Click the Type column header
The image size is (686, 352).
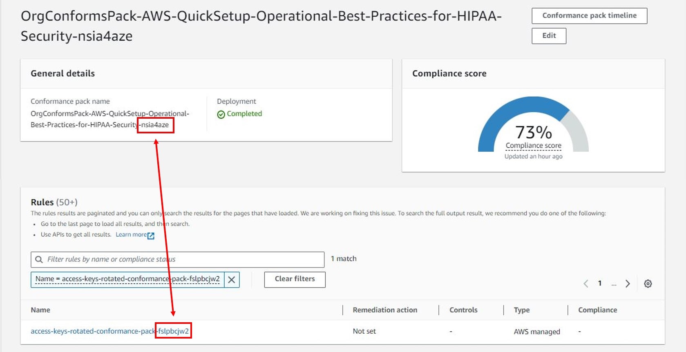(x=522, y=310)
